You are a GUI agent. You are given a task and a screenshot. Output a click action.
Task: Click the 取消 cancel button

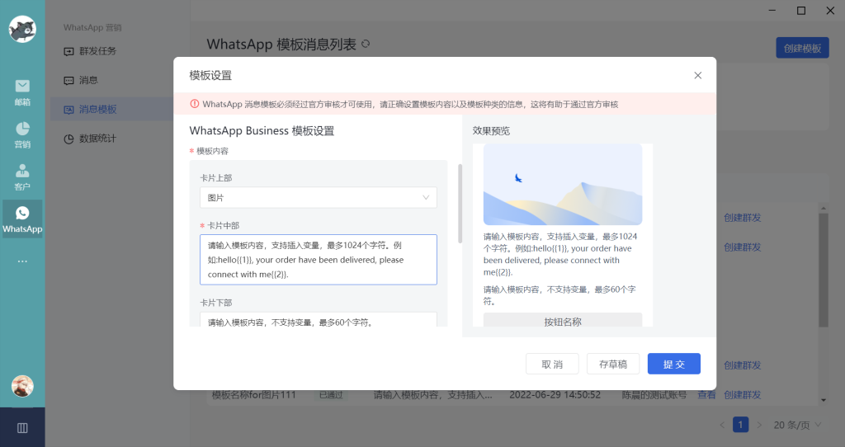pyautogui.click(x=552, y=364)
